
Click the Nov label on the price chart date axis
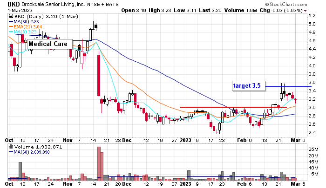pos(68,140)
